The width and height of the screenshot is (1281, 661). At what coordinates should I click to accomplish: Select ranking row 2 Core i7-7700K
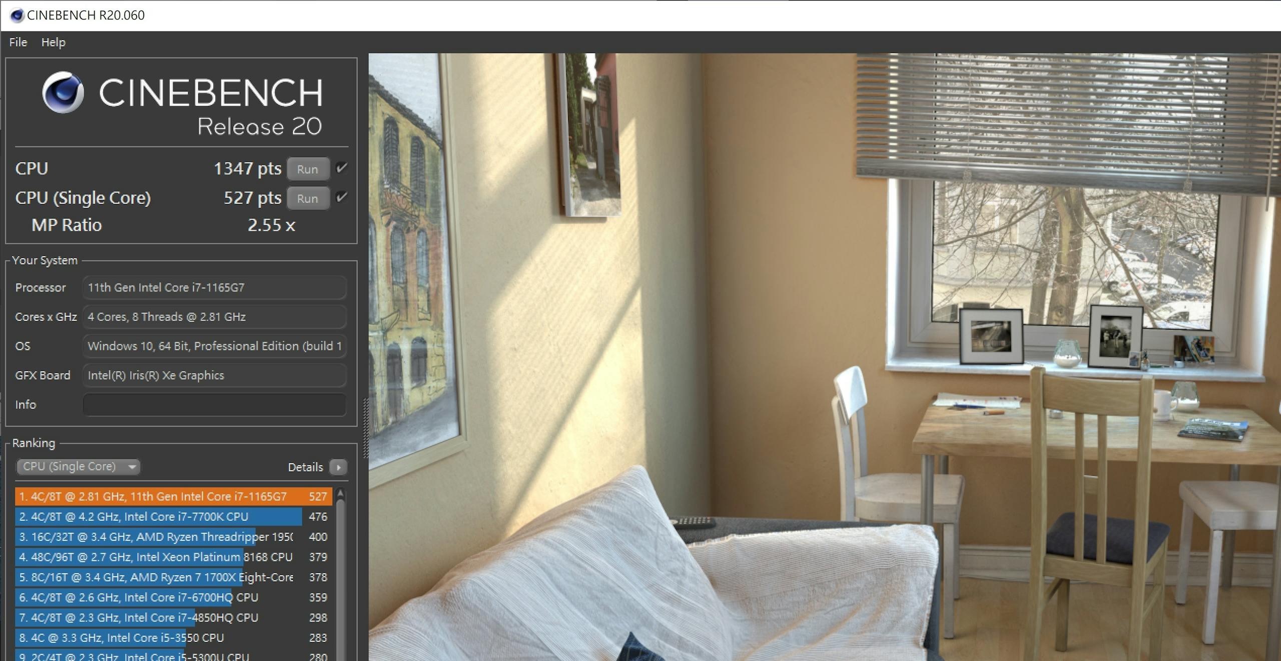click(173, 516)
